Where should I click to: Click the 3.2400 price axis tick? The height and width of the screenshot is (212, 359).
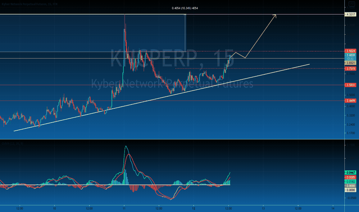351,125
